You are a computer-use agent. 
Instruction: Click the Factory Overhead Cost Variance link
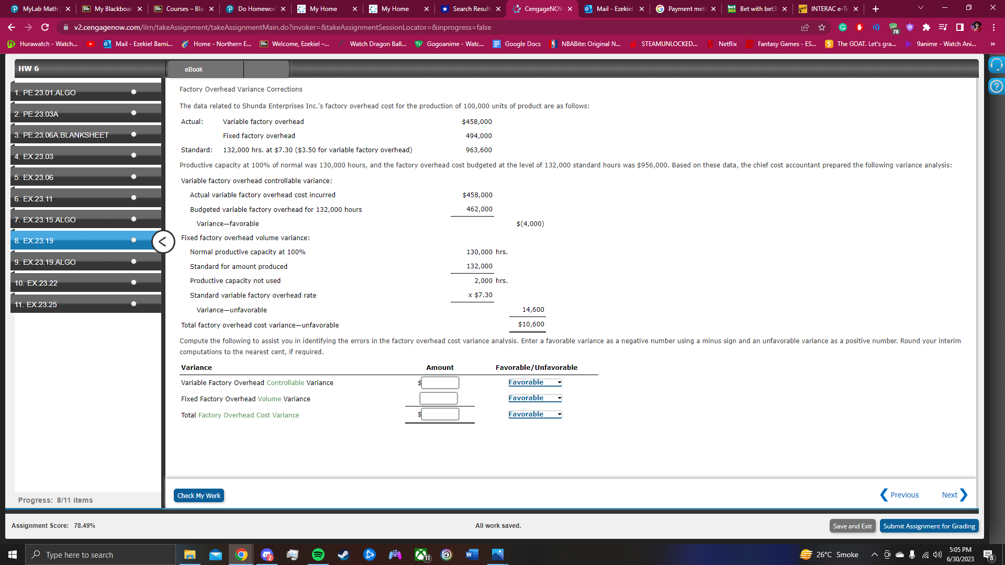coord(249,415)
